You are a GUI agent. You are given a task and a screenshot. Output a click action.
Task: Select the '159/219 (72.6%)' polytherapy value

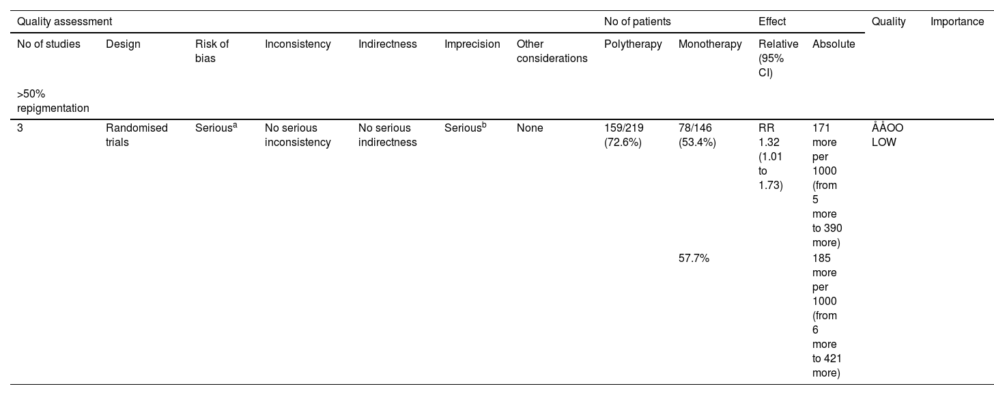(x=623, y=135)
